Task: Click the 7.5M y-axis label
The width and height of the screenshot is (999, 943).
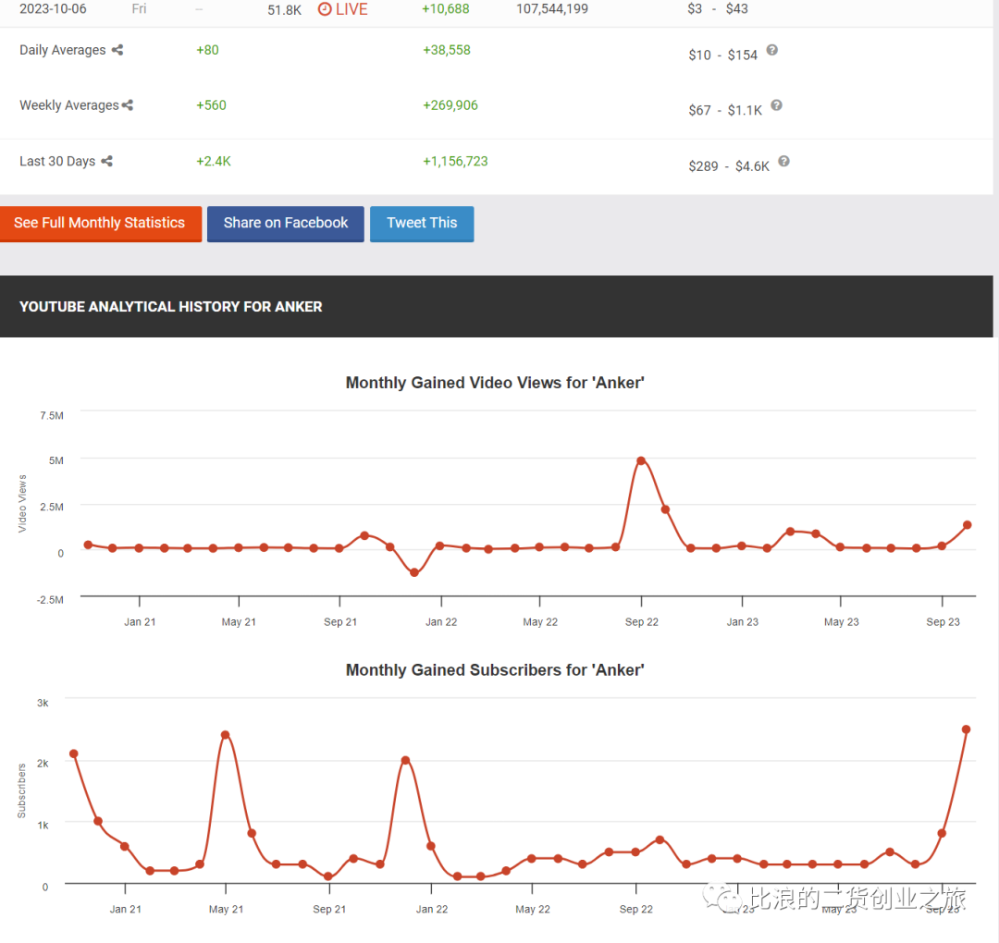Action: (x=52, y=415)
